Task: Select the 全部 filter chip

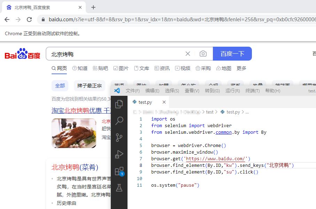Action: click(x=60, y=86)
